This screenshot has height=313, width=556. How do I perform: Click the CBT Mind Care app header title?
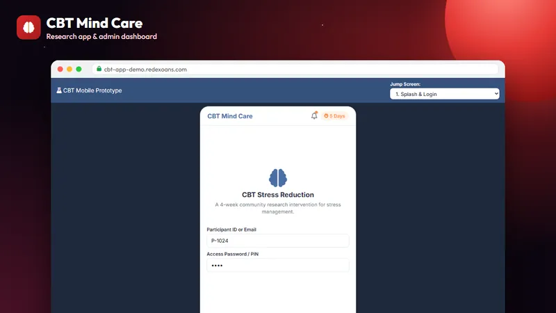tap(230, 116)
